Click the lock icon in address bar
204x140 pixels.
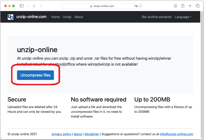pyautogui.click(x=91, y=6)
